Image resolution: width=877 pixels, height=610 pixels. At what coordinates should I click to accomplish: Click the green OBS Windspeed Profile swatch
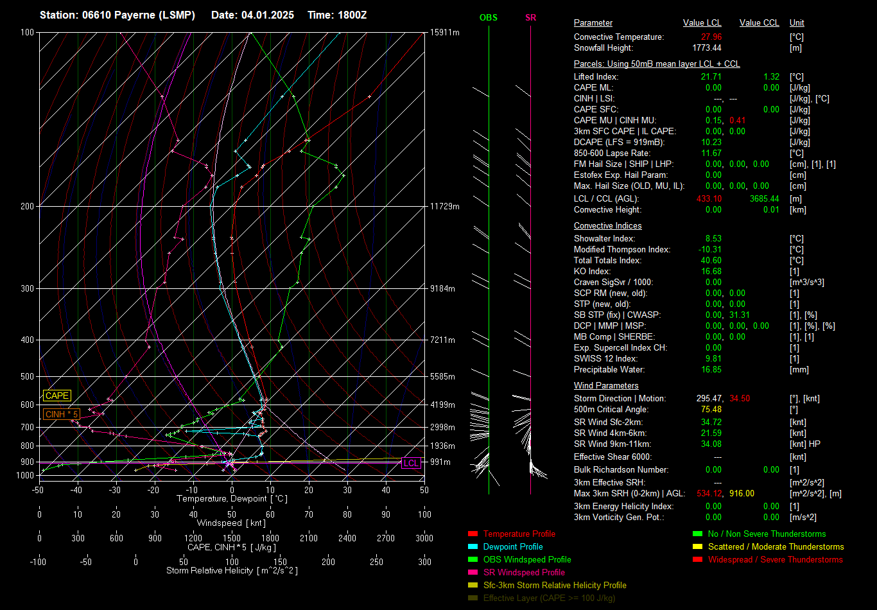coord(473,559)
